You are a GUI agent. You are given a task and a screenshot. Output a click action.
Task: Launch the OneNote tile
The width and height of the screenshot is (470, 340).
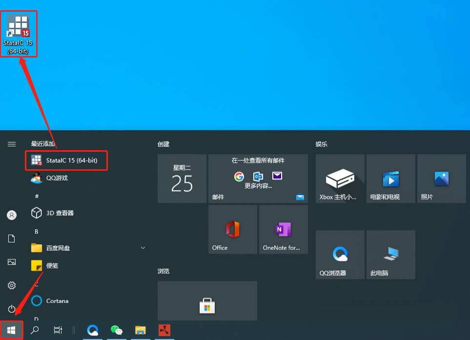click(283, 229)
